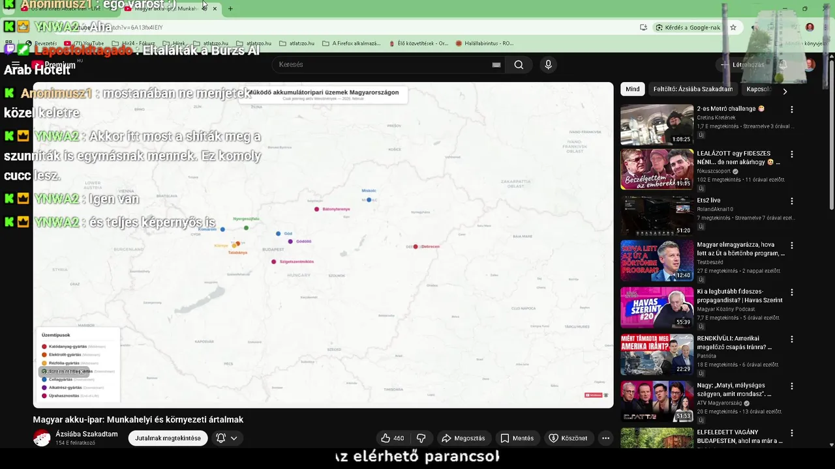Open YouTube account avatar menu
The height and width of the screenshot is (469, 835).
[x=810, y=64]
